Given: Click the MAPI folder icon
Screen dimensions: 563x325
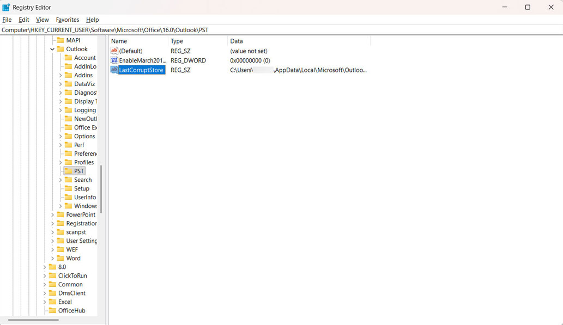Looking at the screenshot, I should coord(60,40).
